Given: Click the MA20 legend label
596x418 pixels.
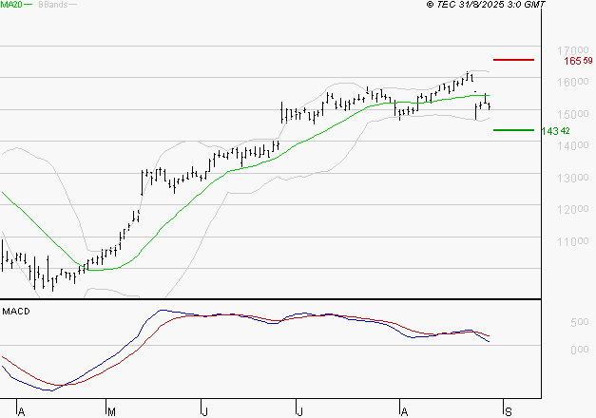Looking at the screenshot, I should pyautogui.click(x=11, y=5).
